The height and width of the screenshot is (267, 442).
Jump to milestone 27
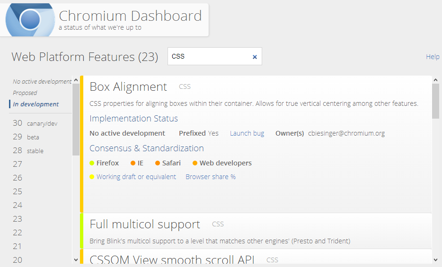(x=17, y=164)
